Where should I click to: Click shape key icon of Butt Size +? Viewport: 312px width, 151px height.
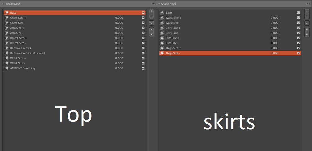click(162, 38)
